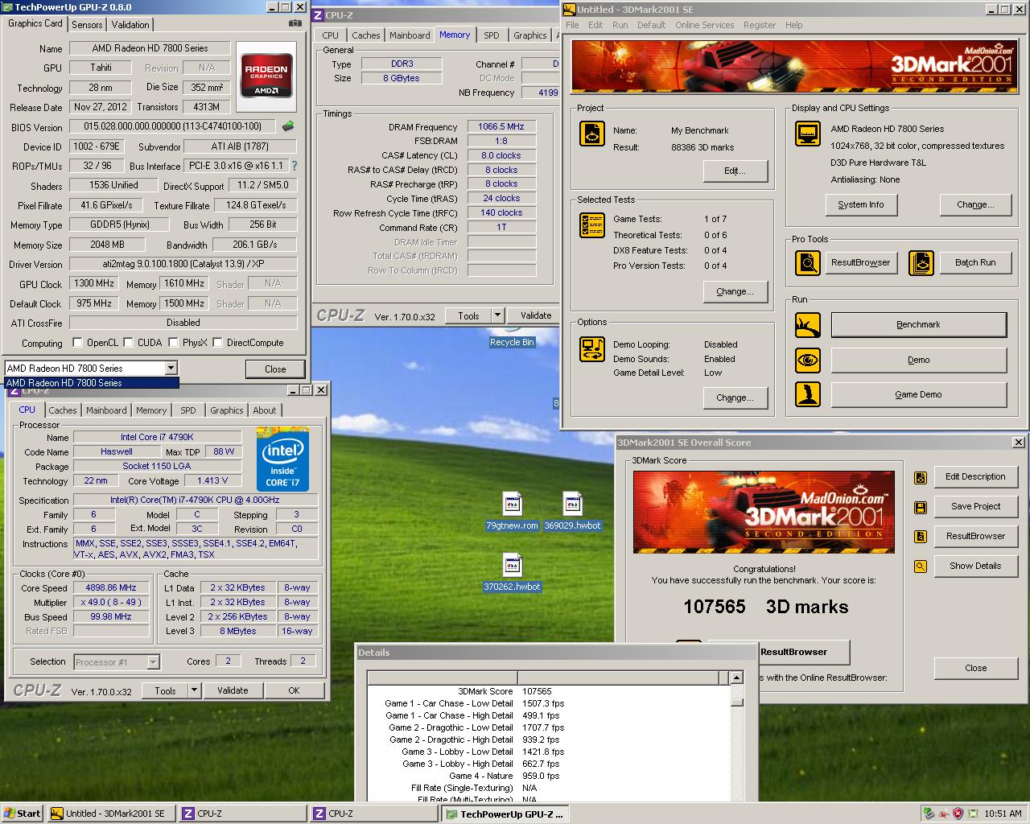Click the Untitled - 3DMark2001 SE taskbar item
The width and height of the screenshot is (1030, 824).
click(112, 814)
